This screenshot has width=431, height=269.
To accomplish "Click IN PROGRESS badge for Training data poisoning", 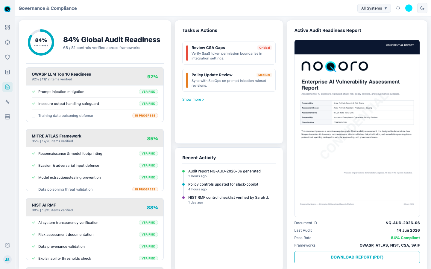I will (145, 116).
